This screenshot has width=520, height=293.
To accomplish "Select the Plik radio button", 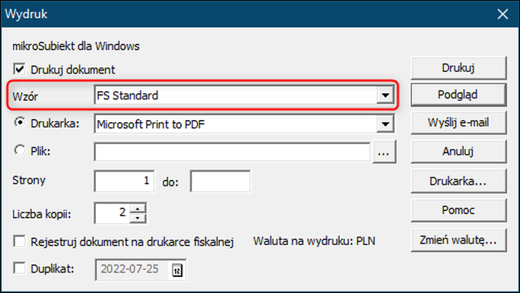I will click(x=20, y=150).
